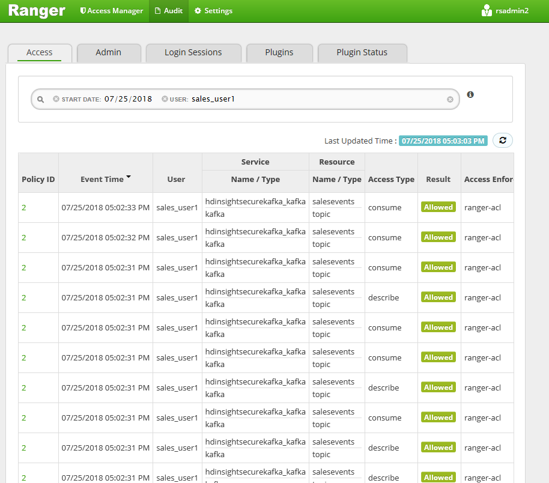Image resolution: width=549 pixels, height=483 pixels.
Task: Switch to the Plugin Status tab
Action: pos(362,52)
